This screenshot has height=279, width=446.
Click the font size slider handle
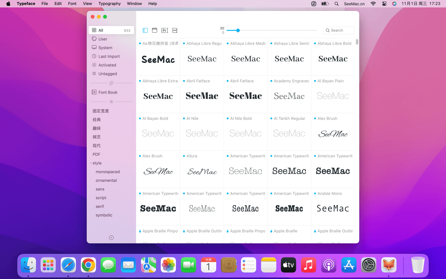(x=238, y=30)
